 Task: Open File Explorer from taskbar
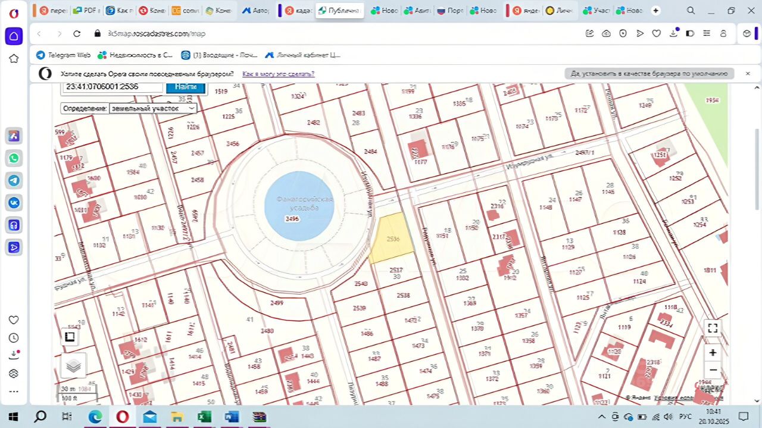point(177,416)
